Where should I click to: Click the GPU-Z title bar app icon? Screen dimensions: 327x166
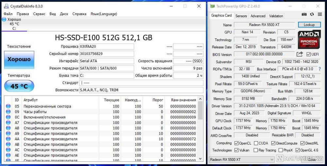[212, 6]
